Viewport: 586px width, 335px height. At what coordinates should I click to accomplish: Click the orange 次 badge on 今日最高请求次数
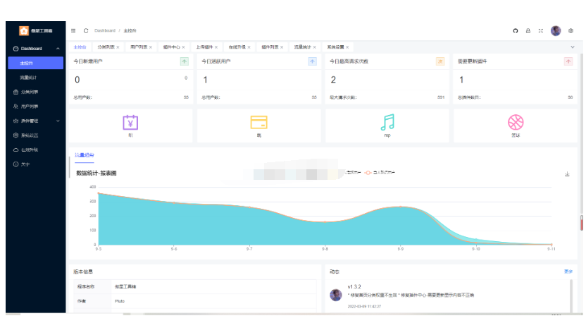click(x=440, y=61)
